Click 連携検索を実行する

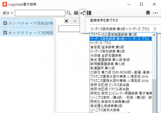(x=104, y=20)
